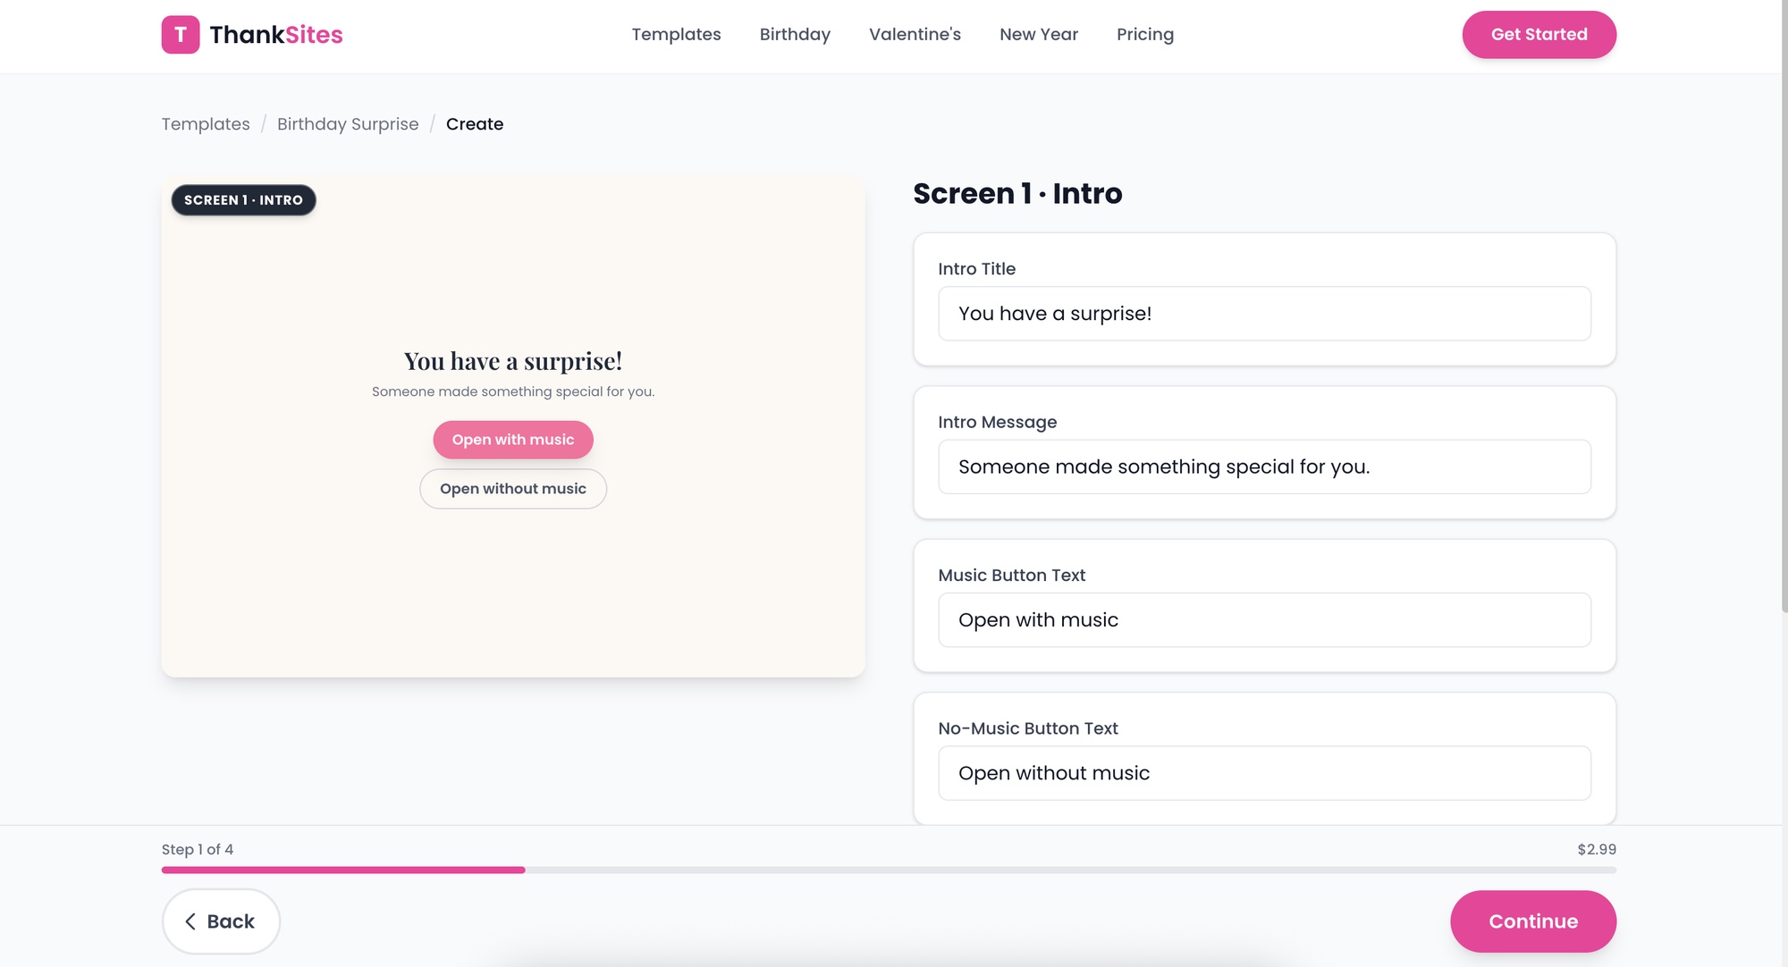The height and width of the screenshot is (967, 1788).
Task: Click the ThankSites brand name text
Action: (276, 35)
